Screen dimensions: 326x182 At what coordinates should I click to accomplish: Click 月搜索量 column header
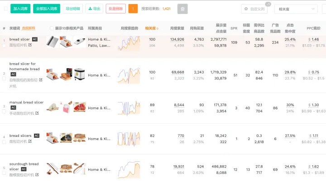tap(177, 28)
